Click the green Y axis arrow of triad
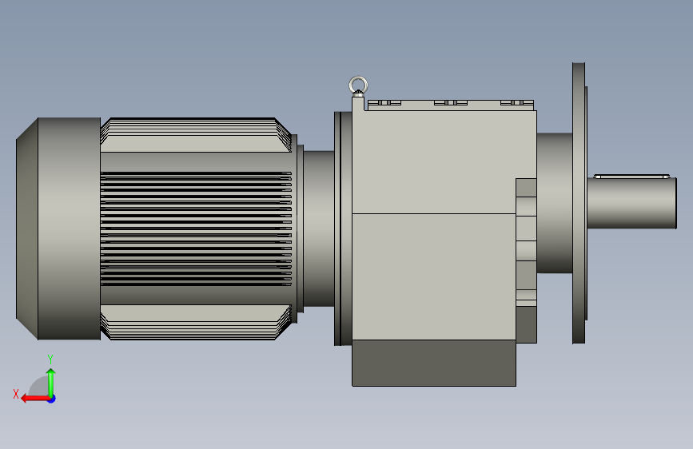Screen dimensions: 693x449 pyautogui.click(x=51, y=382)
